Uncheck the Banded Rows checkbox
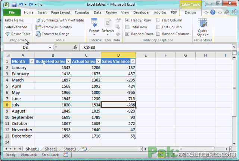Viewport: 239px width, 161px height. [127, 34]
